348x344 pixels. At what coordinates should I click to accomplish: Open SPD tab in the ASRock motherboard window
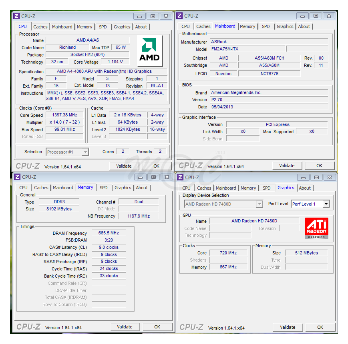click(266, 26)
